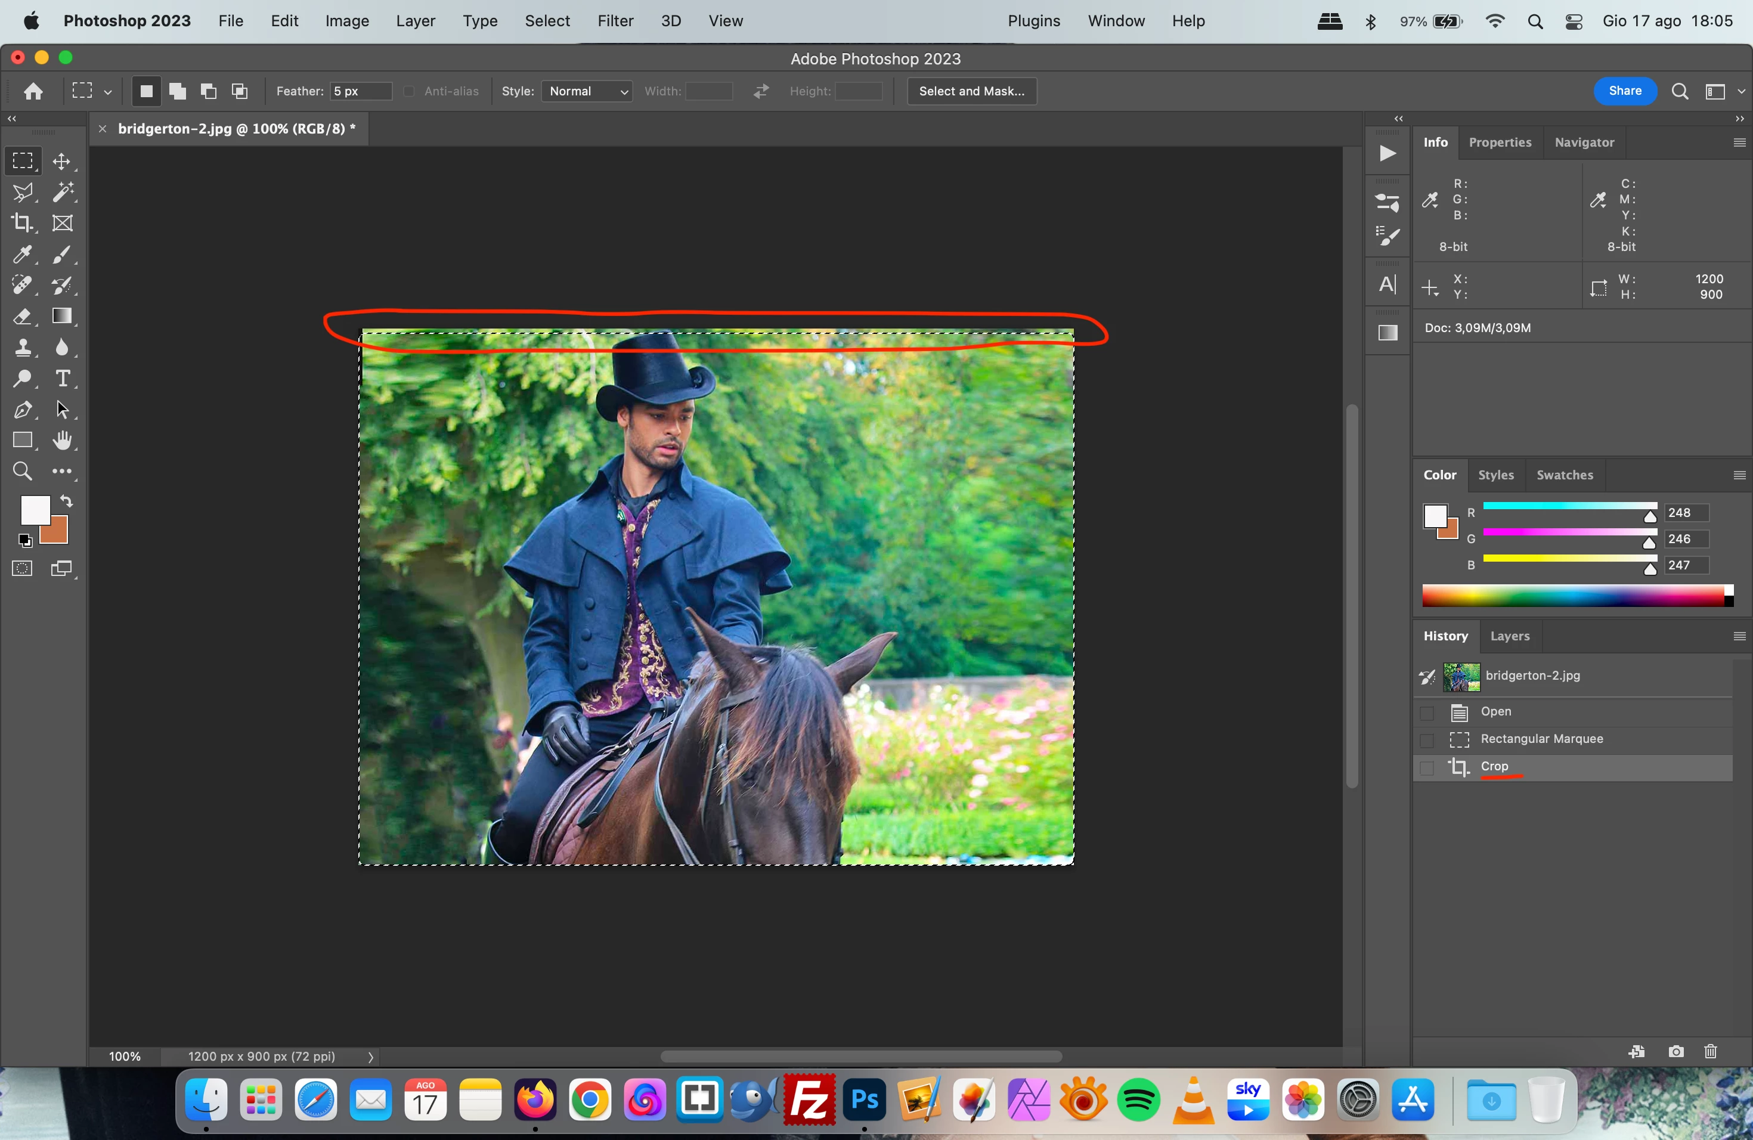Screen dimensions: 1753x1140
Task: Open the marquee tool preset picker arrow
Action: point(107,92)
